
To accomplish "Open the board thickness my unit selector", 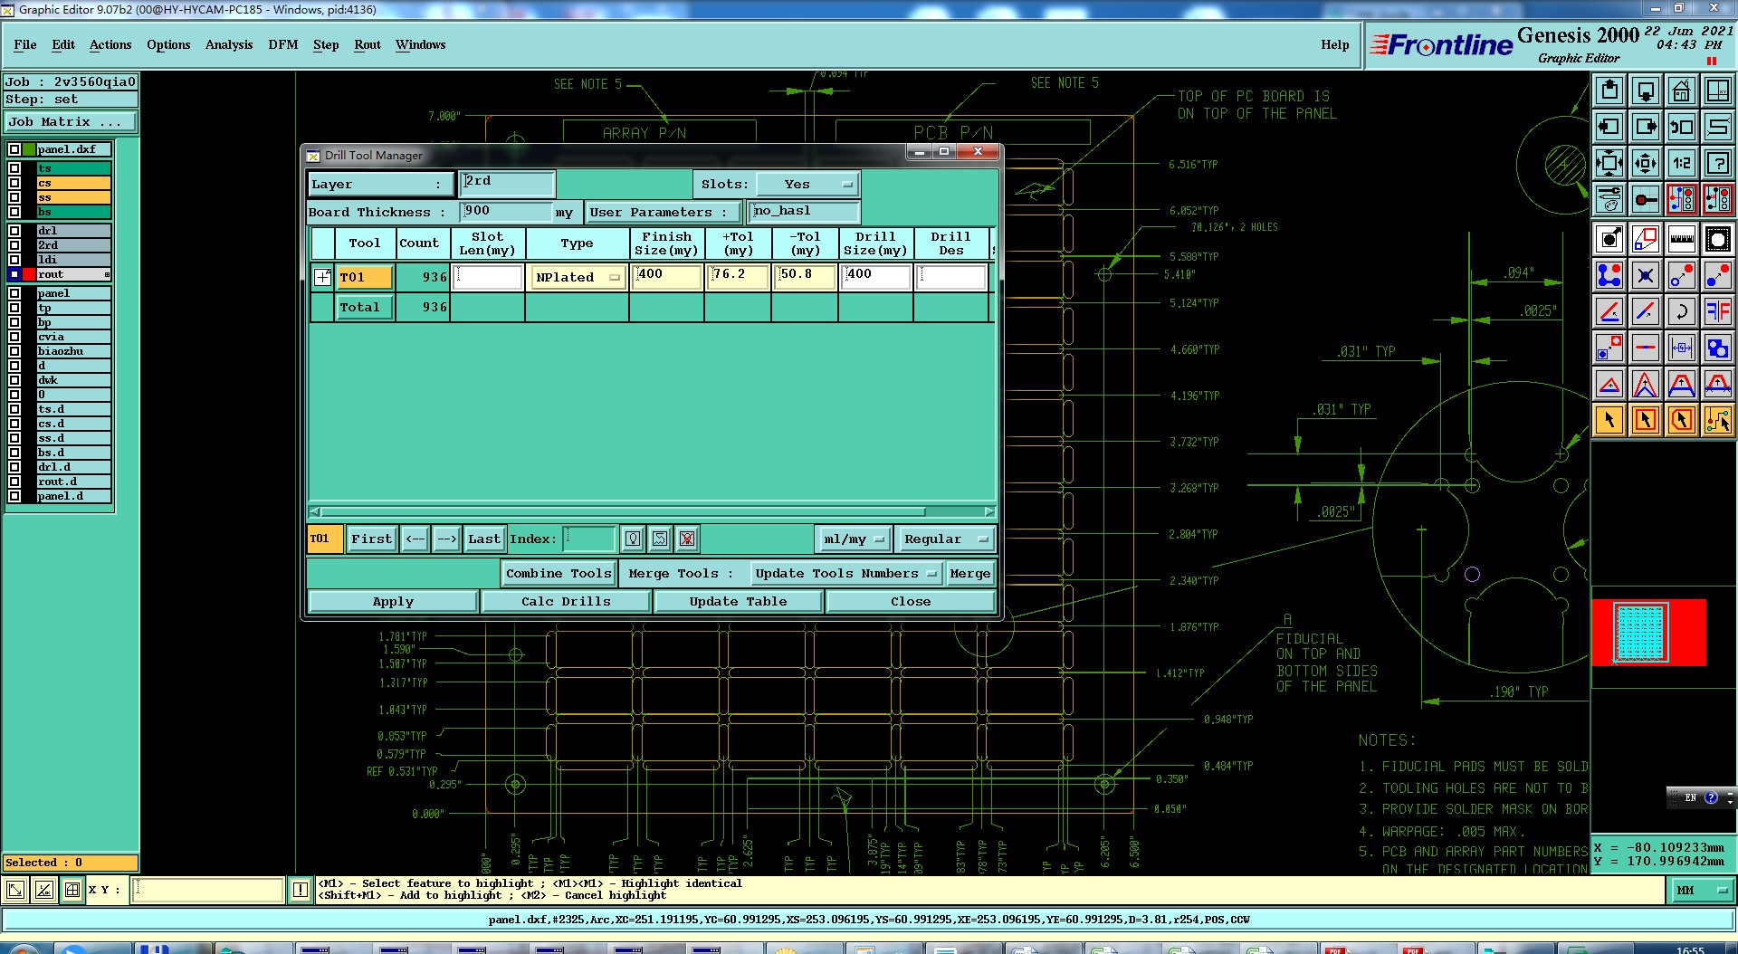I will (x=565, y=212).
